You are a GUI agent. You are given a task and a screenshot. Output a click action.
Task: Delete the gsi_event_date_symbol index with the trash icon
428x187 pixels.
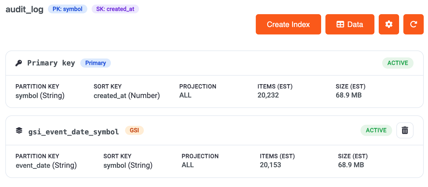405,130
